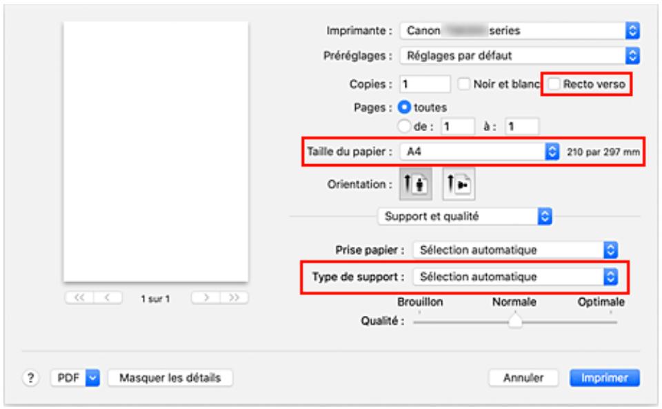Open the Prise papier dropdown

coord(515,250)
